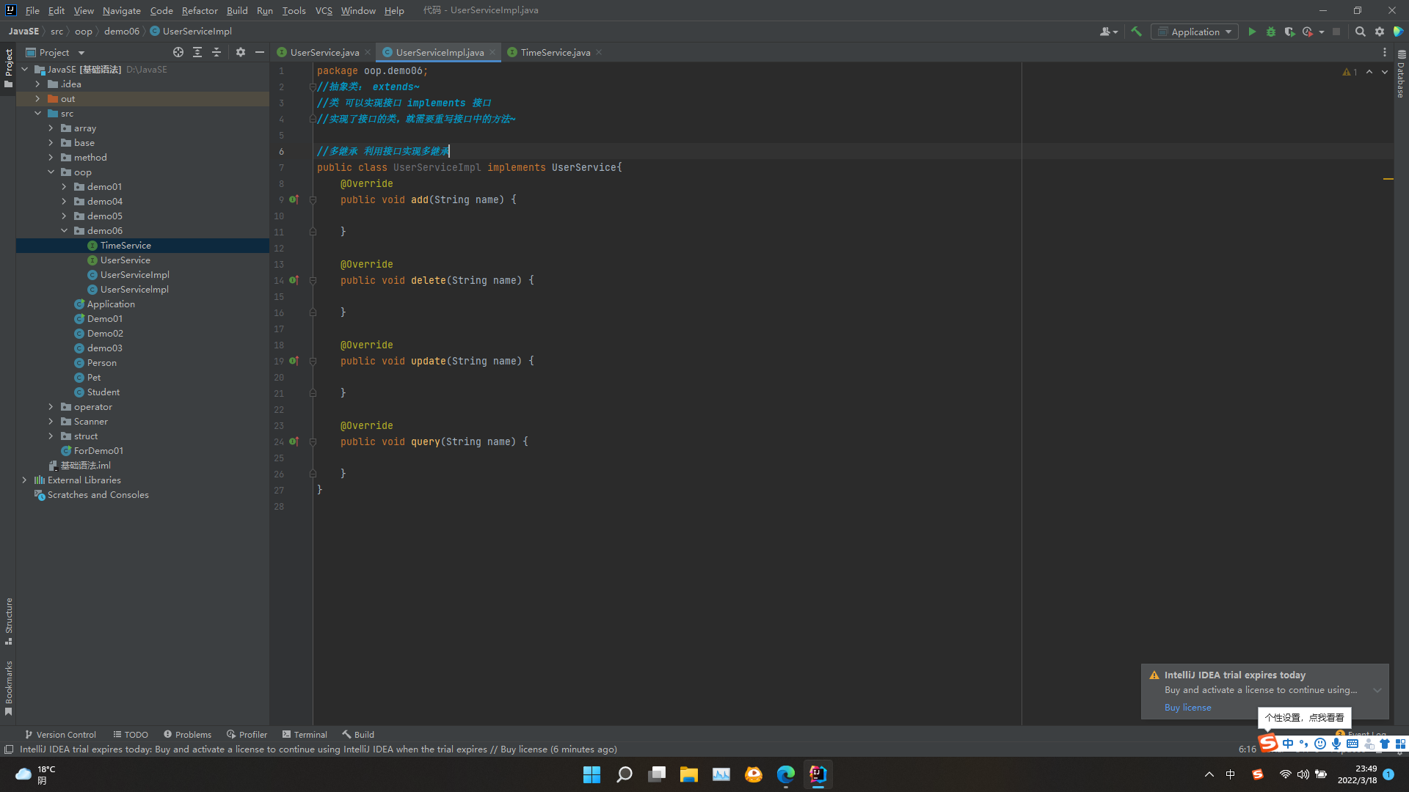This screenshot has height=792, width=1409.
Task: Click override gutter icon beside add method
Action: (x=294, y=199)
